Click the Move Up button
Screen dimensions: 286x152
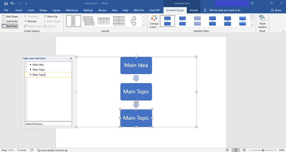[x=50, y=16]
